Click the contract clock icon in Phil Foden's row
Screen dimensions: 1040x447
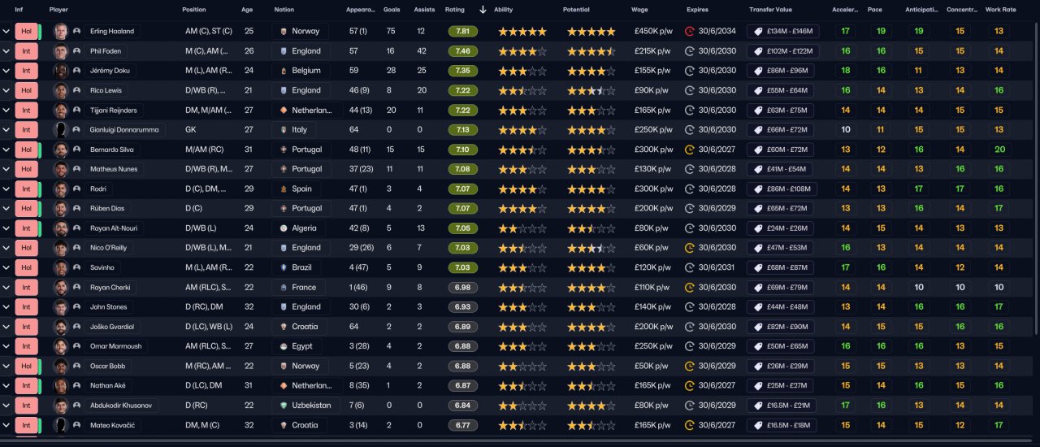690,51
